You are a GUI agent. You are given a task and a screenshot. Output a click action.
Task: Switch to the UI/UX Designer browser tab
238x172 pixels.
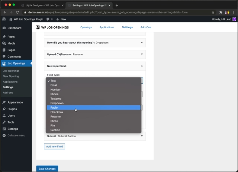43,6
